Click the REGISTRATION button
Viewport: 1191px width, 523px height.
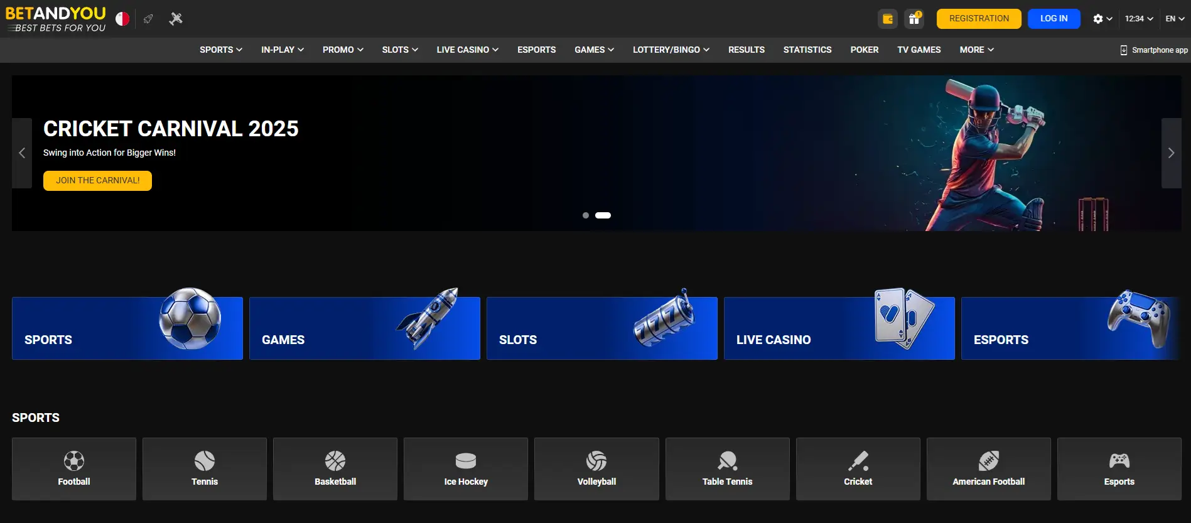(978, 19)
